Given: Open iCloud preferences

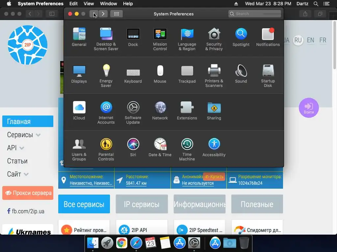Looking at the screenshot, I should pyautogui.click(x=79, y=111).
